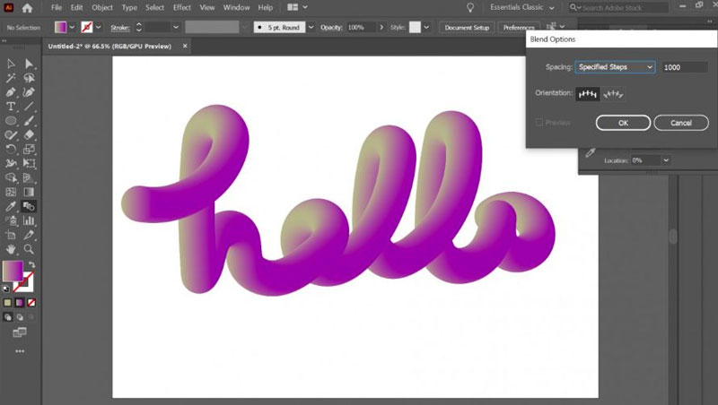Choose Align to Path orientation
The image size is (718, 405).
613,94
